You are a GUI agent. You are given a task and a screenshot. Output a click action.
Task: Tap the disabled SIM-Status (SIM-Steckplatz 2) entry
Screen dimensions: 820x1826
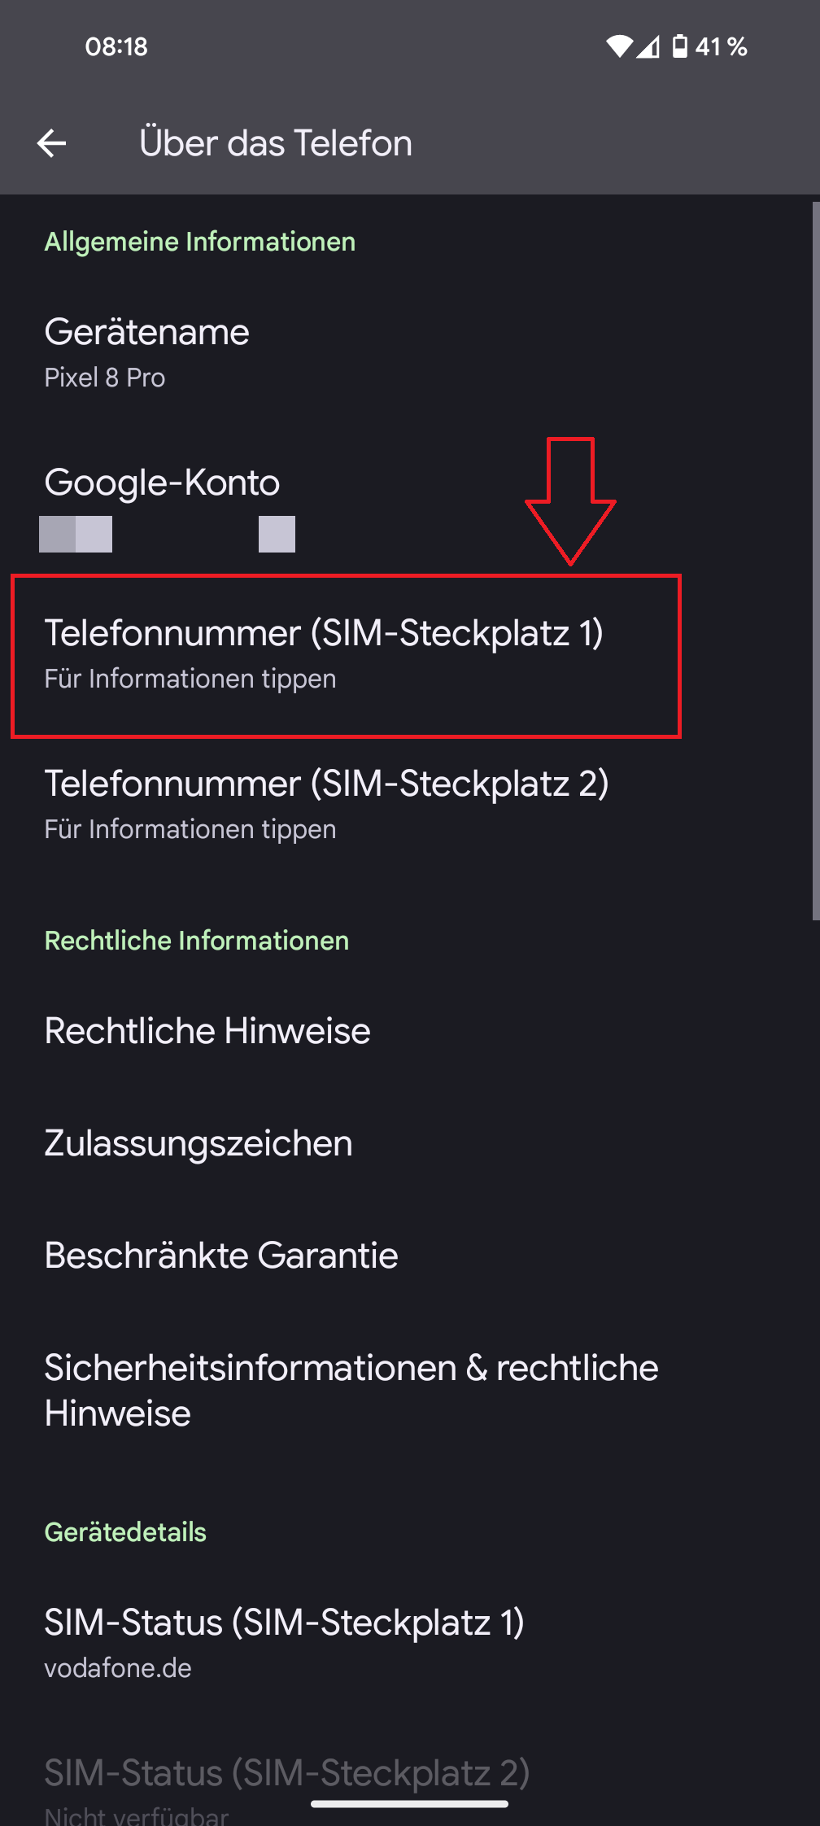286,1782
